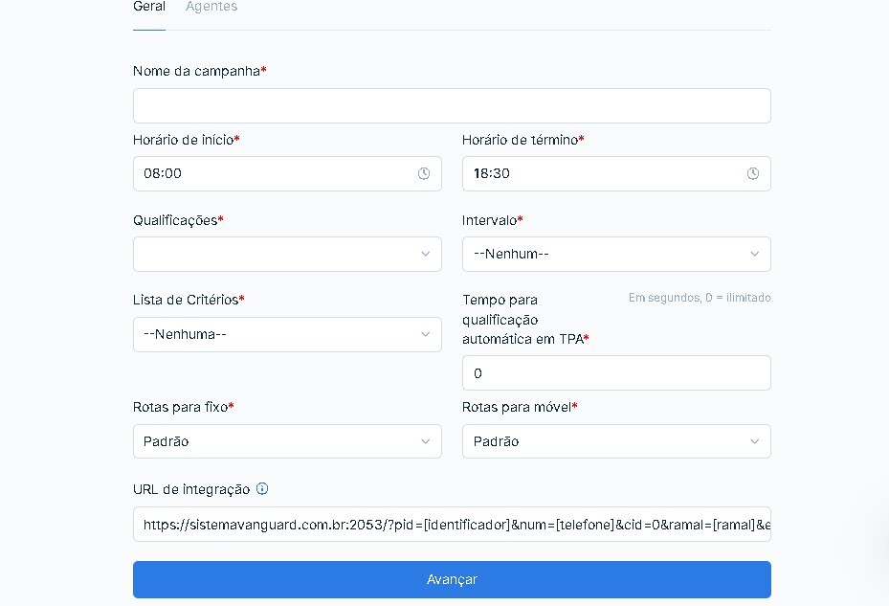Open the empty Qualificações select box

coord(287,255)
